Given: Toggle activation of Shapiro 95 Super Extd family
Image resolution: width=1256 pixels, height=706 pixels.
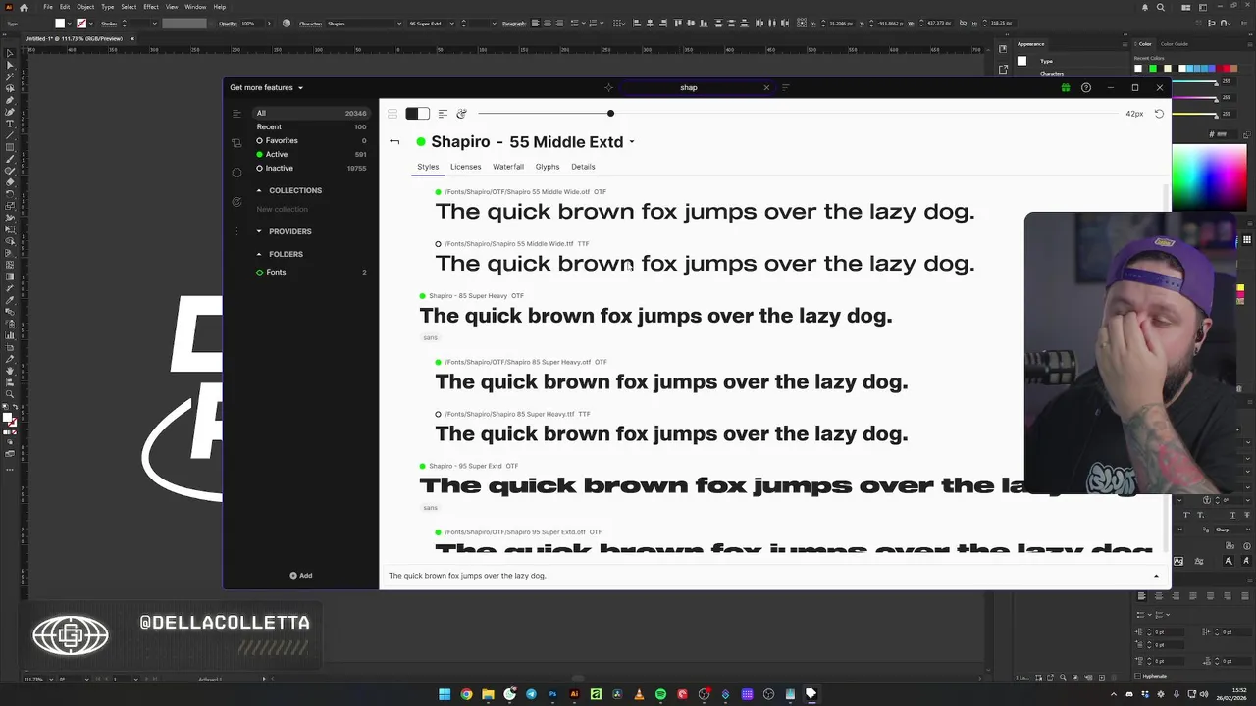Looking at the screenshot, I should [x=422, y=466].
